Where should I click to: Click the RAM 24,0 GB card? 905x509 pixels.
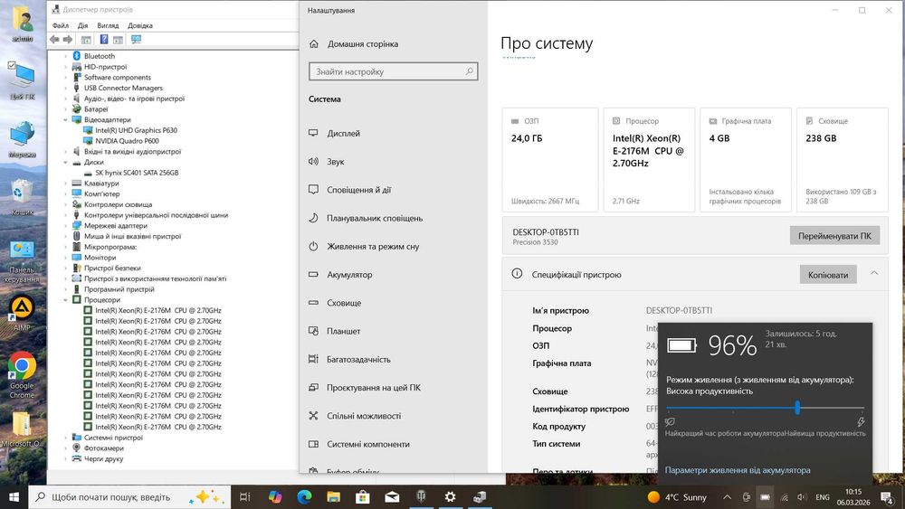coord(550,160)
